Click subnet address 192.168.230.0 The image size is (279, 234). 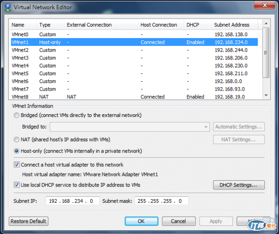pyautogui.click(x=231, y=66)
